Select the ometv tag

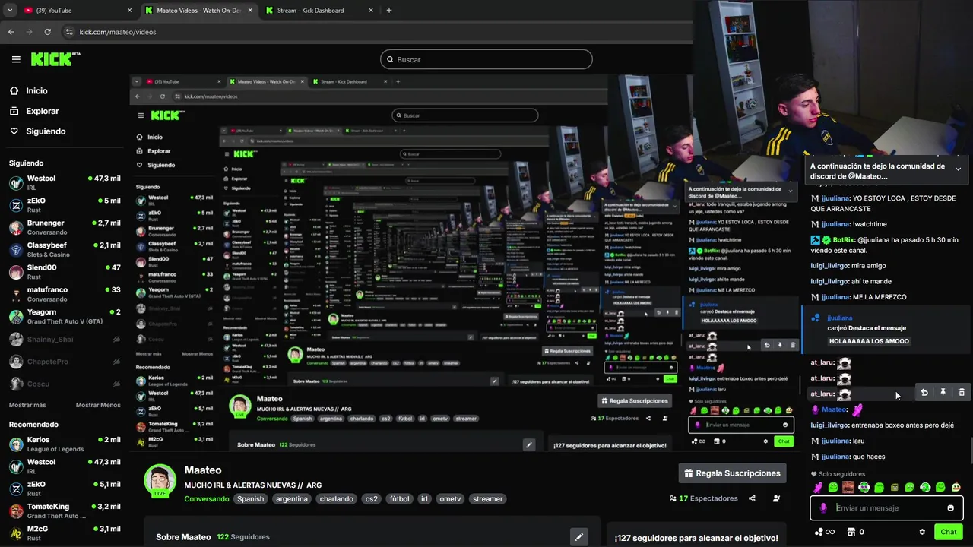450,499
